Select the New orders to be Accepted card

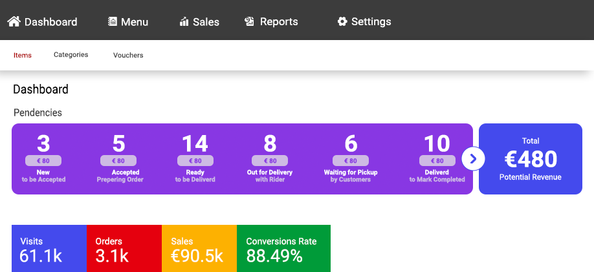[43, 158]
